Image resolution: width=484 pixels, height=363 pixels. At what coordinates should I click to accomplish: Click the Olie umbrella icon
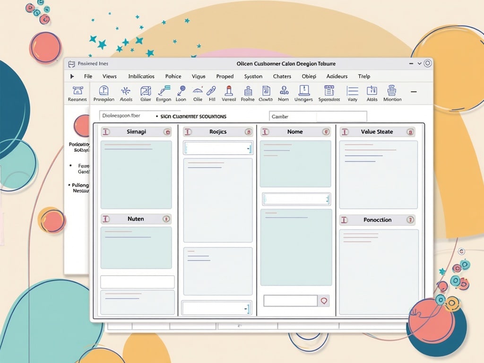198,90
